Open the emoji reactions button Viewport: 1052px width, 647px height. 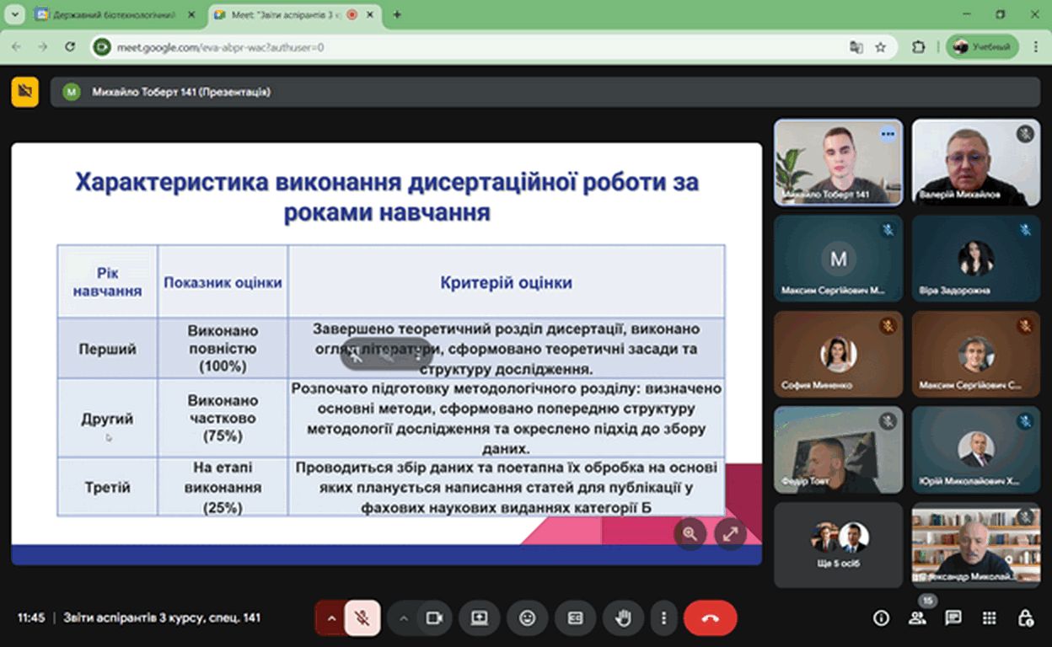pos(528,618)
